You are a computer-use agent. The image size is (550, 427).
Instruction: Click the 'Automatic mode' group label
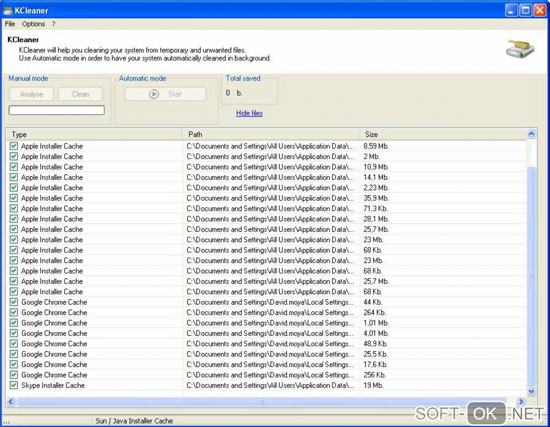[x=142, y=78]
